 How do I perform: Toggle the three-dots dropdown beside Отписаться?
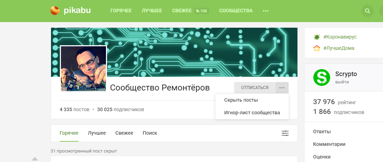[x=282, y=88]
